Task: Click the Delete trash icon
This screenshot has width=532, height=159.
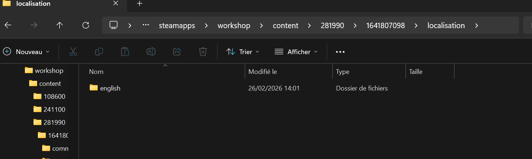Action: 203,52
